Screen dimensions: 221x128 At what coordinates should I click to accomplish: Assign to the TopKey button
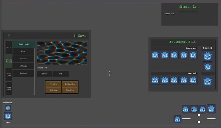[53, 84]
